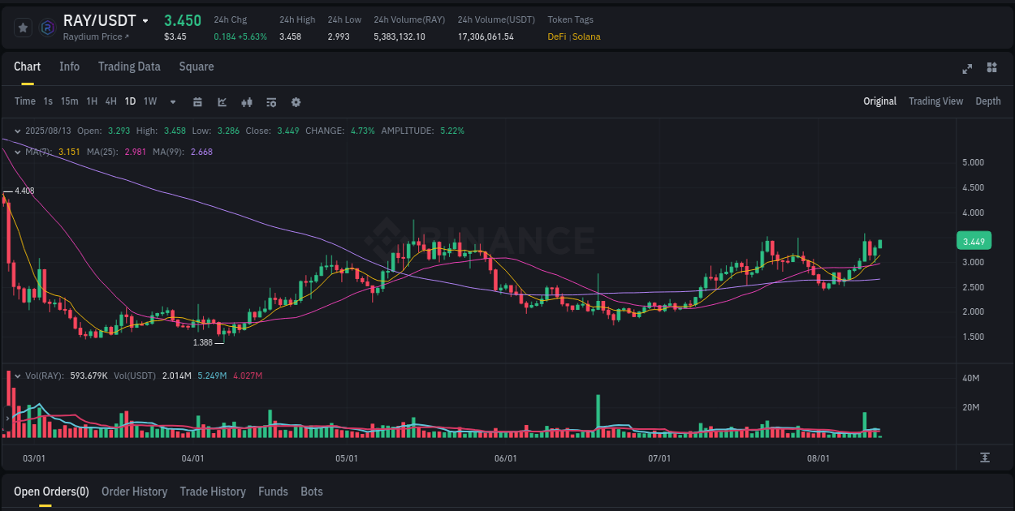Screen dimensions: 1015x511
Task: Switch to the Trading Data tab
Action: pos(129,67)
